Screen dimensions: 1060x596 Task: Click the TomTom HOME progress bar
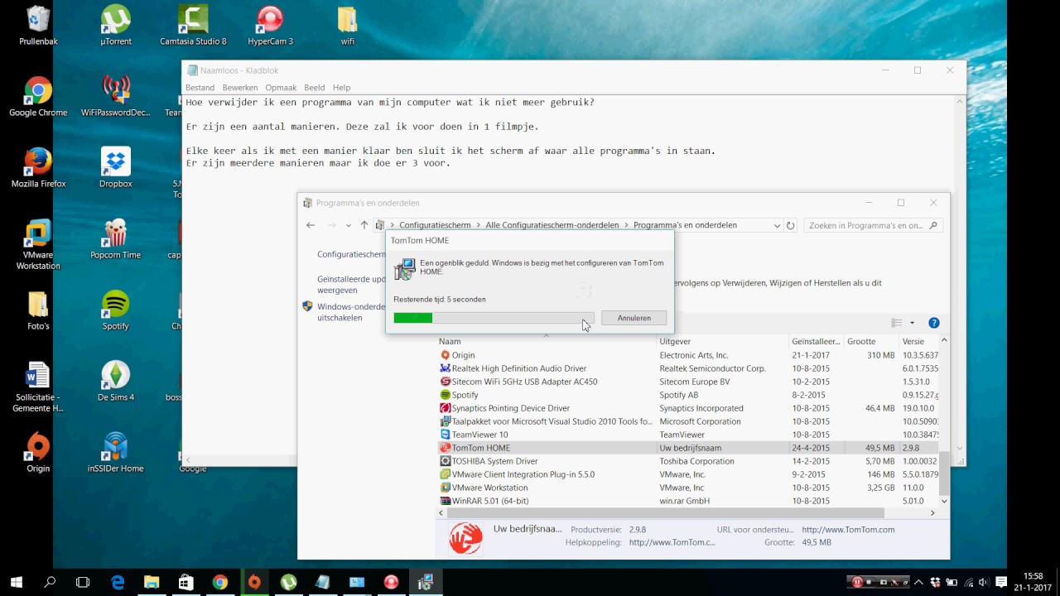point(494,318)
